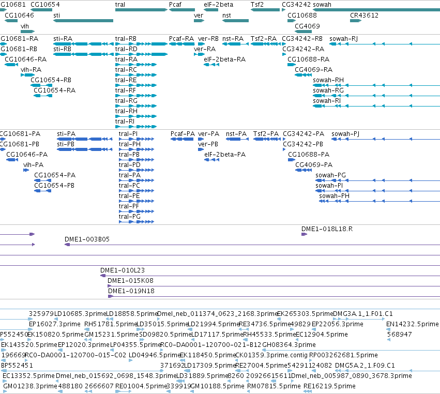Click sowah-RH transcript

point(376,85)
